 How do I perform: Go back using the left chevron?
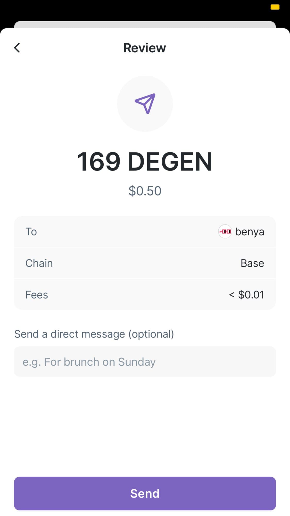(17, 48)
